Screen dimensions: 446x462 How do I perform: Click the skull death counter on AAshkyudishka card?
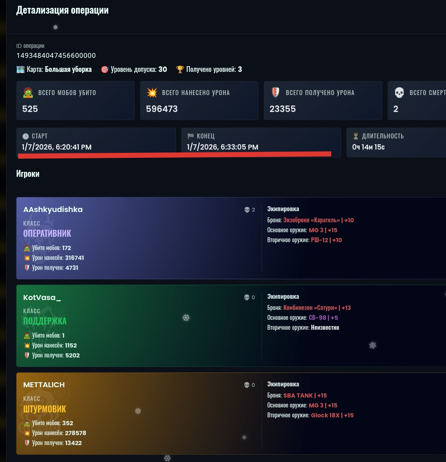tap(250, 210)
